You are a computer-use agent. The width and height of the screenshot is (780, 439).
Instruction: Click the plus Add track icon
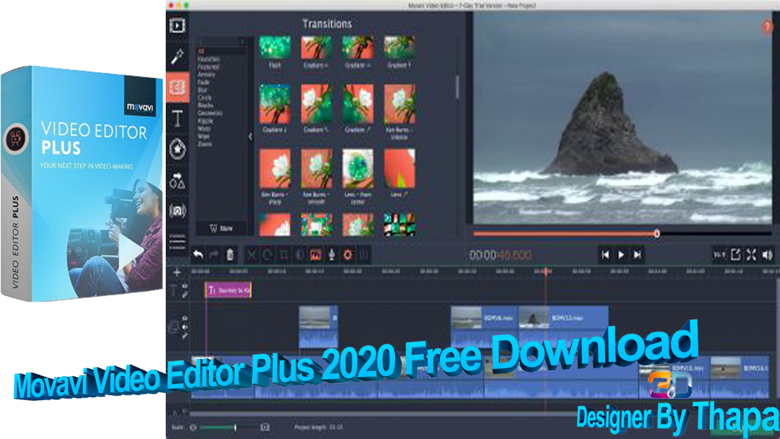tap(177, 273)
